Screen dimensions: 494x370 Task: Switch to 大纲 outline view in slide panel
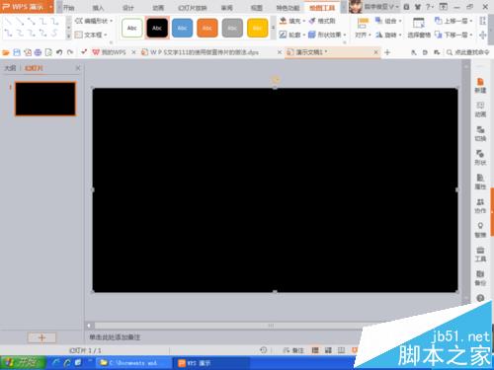coord(10,68)
